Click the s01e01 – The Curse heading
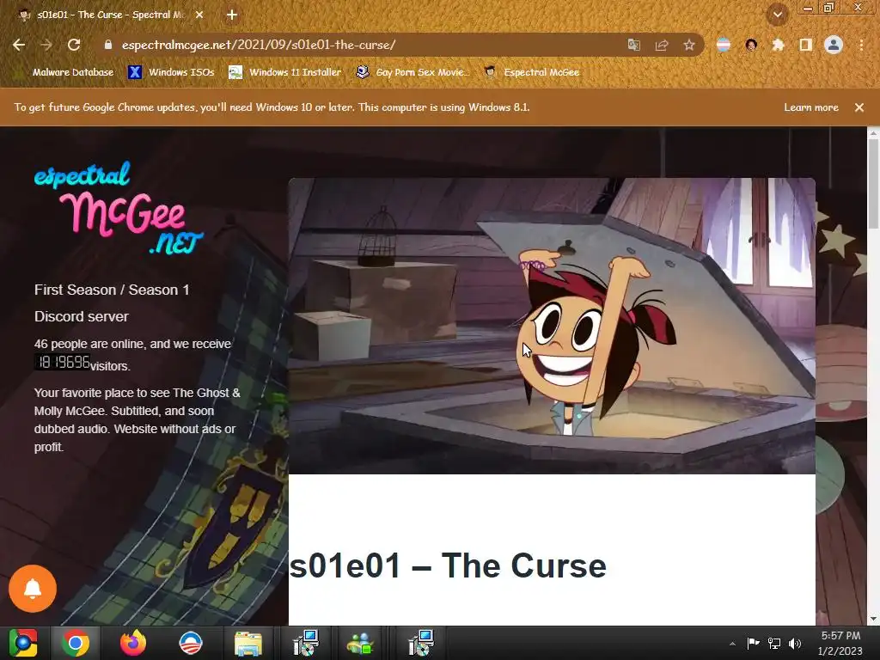This screenshot has height=660, width=880. point(447,565)
